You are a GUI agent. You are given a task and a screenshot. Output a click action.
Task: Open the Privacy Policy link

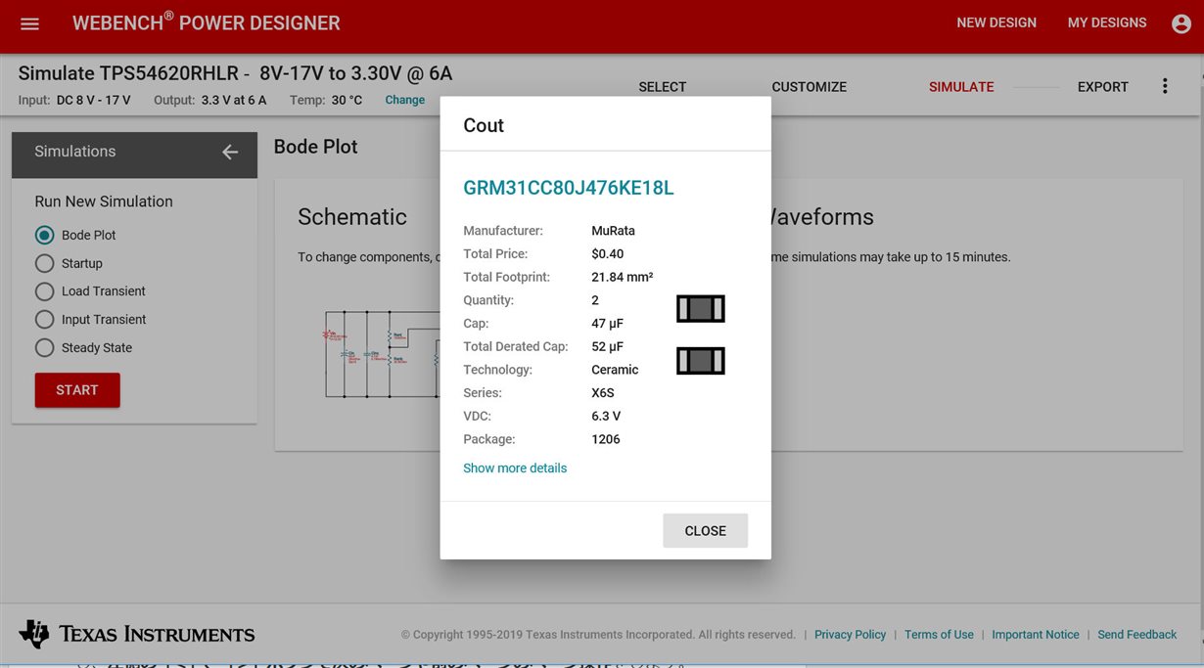pos(850,635)
